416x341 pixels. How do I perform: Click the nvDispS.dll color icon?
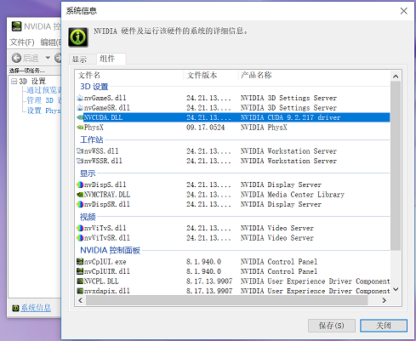[80, 185]
